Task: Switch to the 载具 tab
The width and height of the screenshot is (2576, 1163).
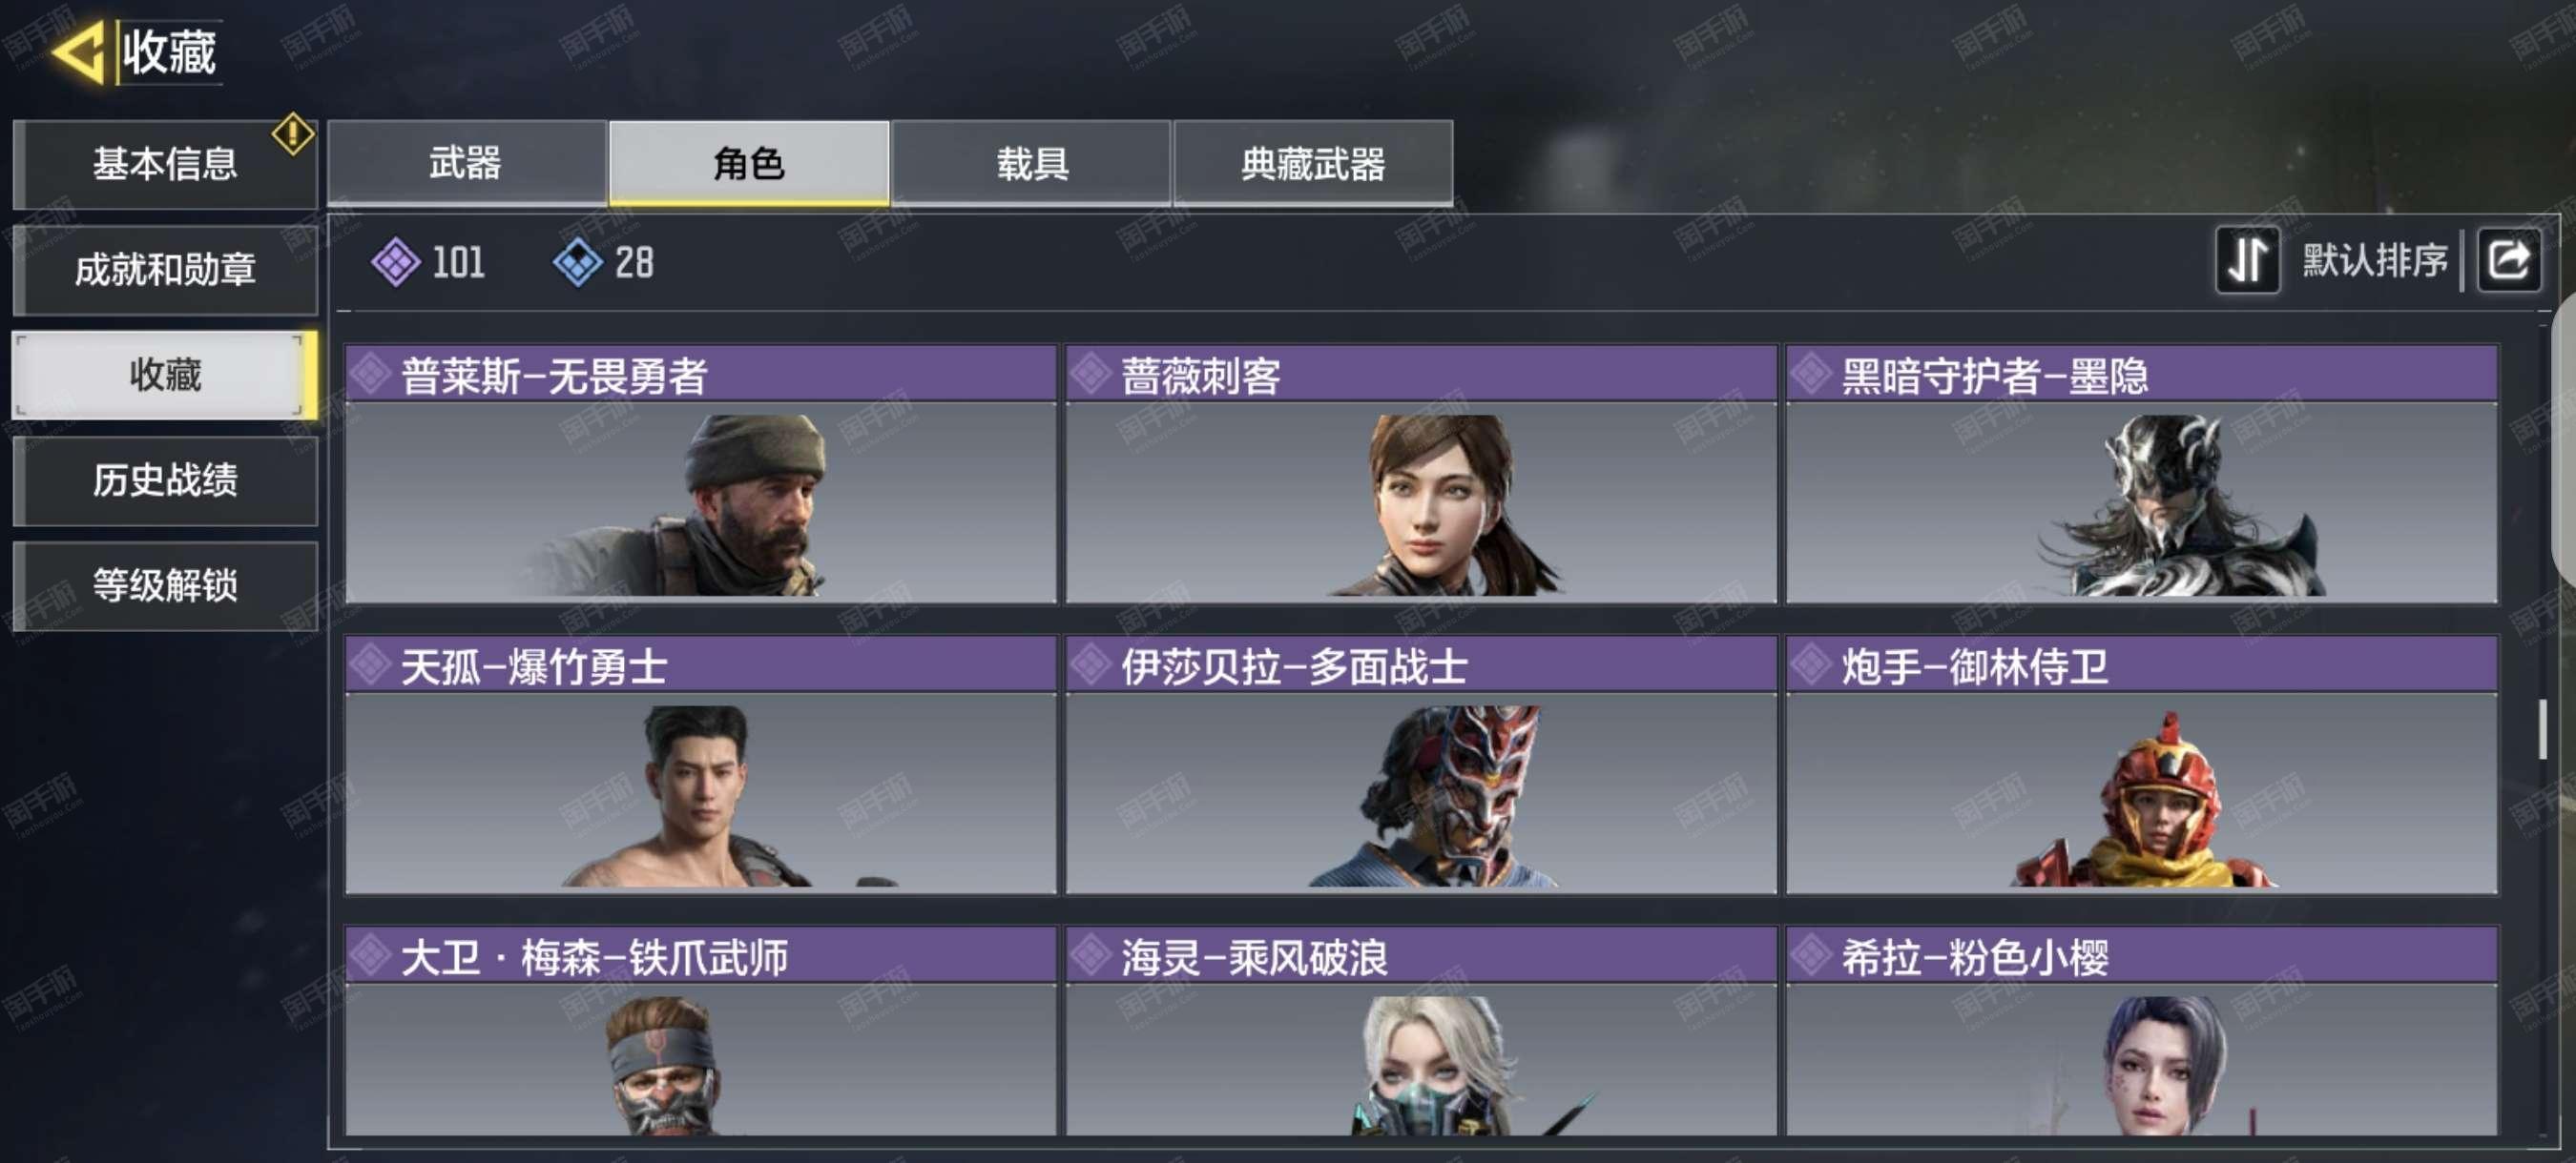Action: [1031, 163]
